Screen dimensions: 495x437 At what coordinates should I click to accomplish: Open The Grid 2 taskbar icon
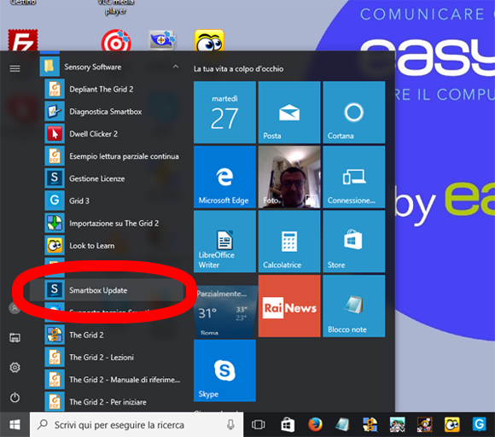[370, 425]
